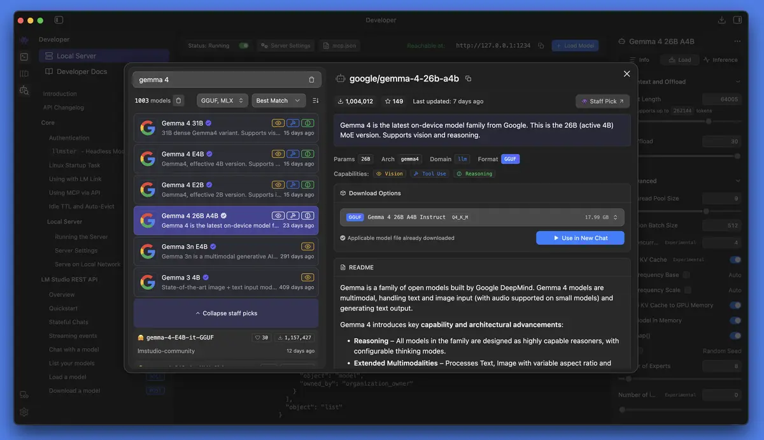Image resolution: width=764 pixels, height=440 pixels.
Task: Clear the 'gemma 4' search with trash icon
Action: 311,80
